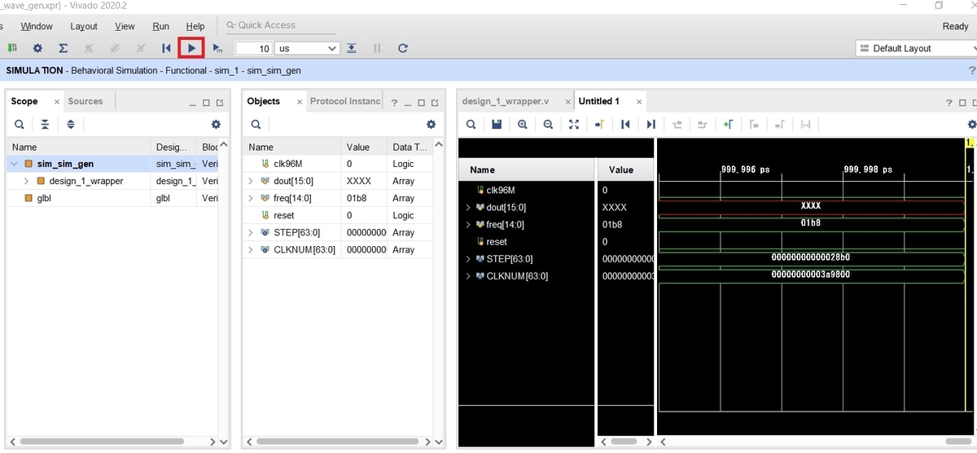The image size is (977, 453).
Task: Jump to waveform time 0
Action: [625, 125]
